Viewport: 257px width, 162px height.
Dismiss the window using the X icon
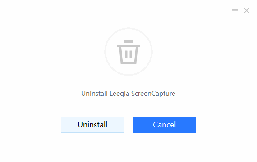click(x=246, y=11)
